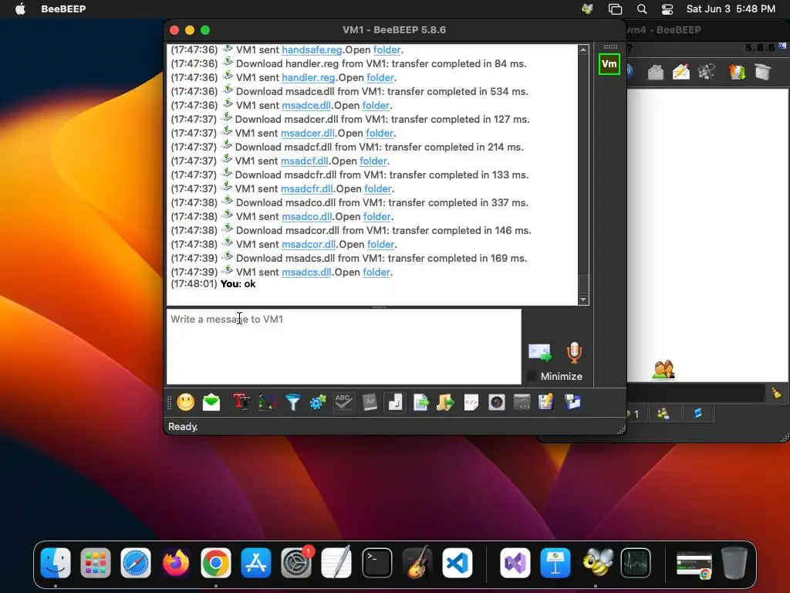Switch to the groups tab in vm4 window
The image size is (790, 593).
[663, 414]
